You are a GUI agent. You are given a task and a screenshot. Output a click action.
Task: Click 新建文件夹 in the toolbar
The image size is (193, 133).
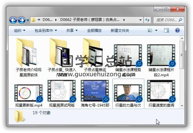tap(120, 30)
